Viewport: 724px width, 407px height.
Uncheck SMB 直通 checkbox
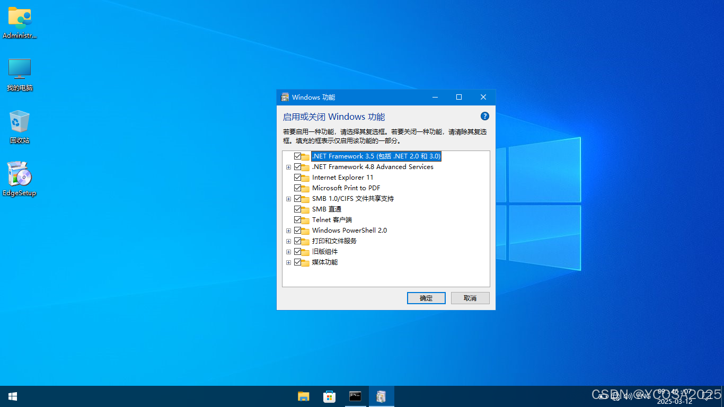coord(297,209)
